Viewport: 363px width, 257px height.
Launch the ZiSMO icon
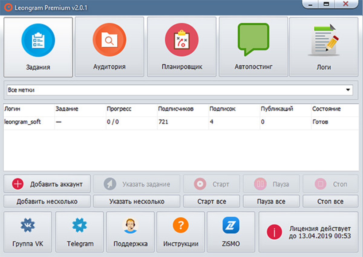click(x=231, y=225)
